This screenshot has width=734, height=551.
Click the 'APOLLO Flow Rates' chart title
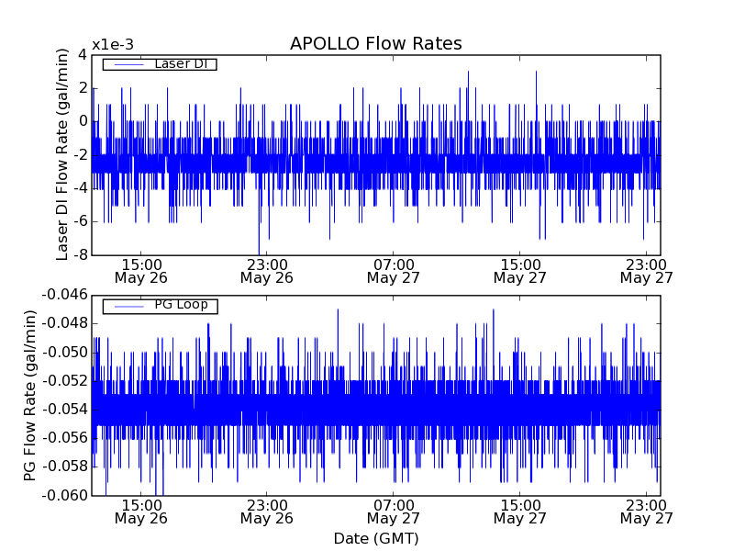[375, 44]
